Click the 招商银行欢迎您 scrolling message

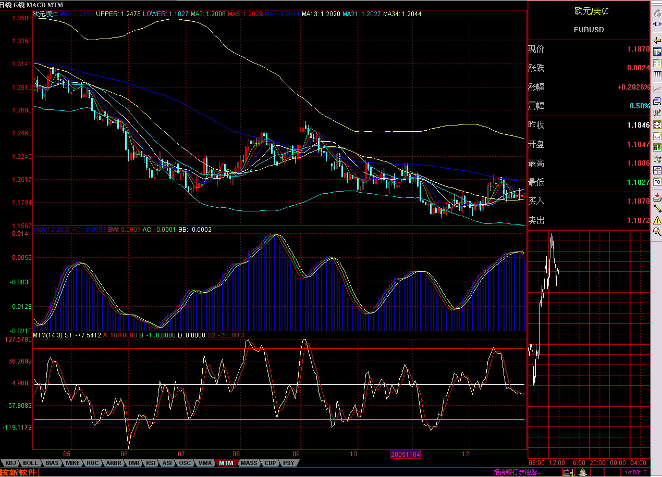point(517,473)
